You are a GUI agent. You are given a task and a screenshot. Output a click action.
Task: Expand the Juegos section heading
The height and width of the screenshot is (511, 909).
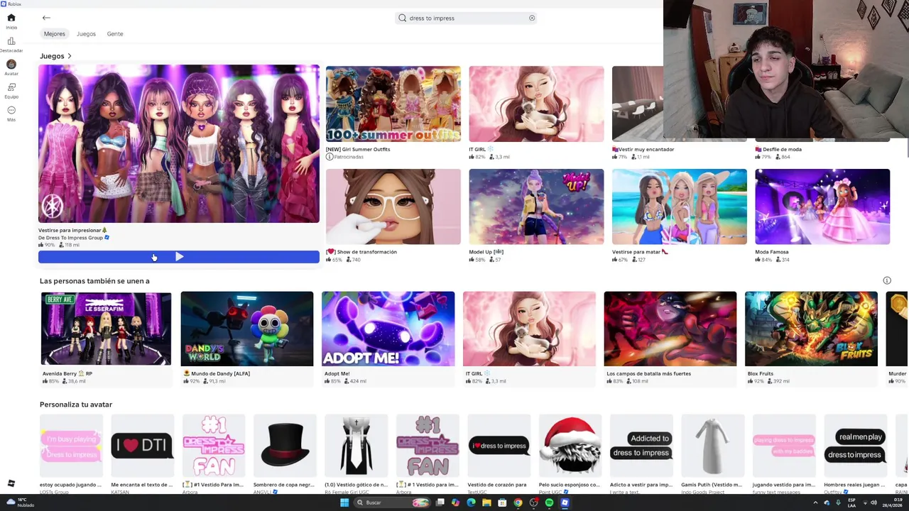[55, 56]
